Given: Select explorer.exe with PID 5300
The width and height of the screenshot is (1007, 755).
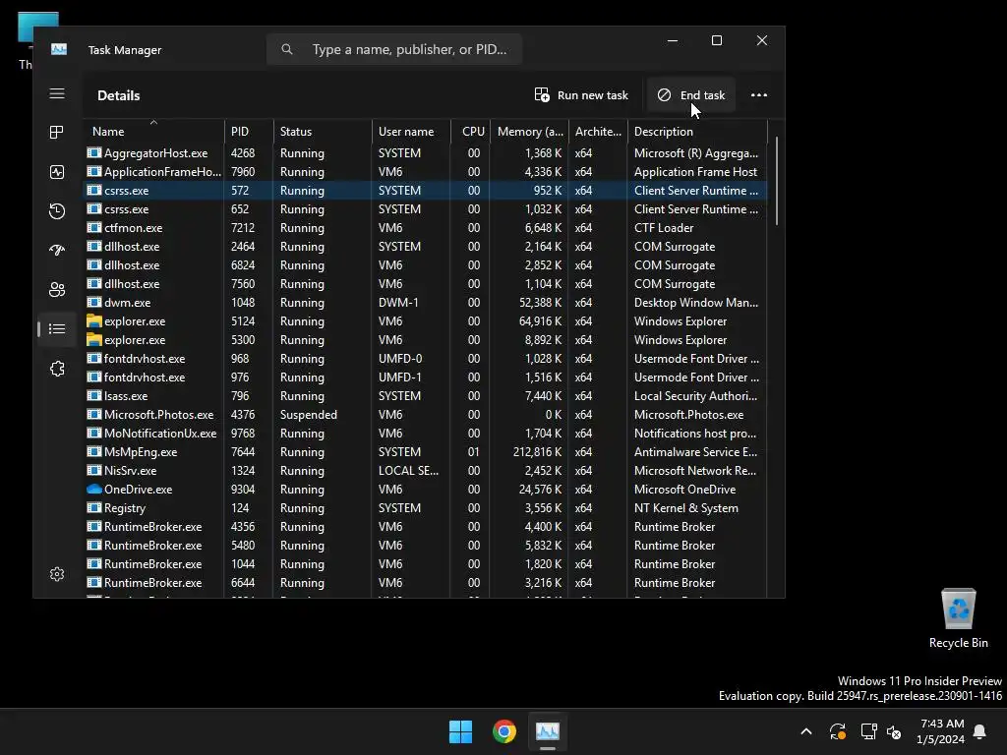Looking at the screenshot, I should (426, 339).
